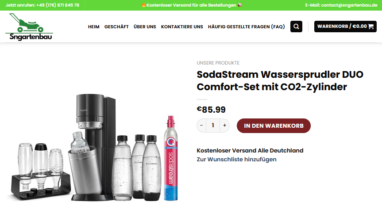Click the package emoji in shipping banner

(240, 5)
